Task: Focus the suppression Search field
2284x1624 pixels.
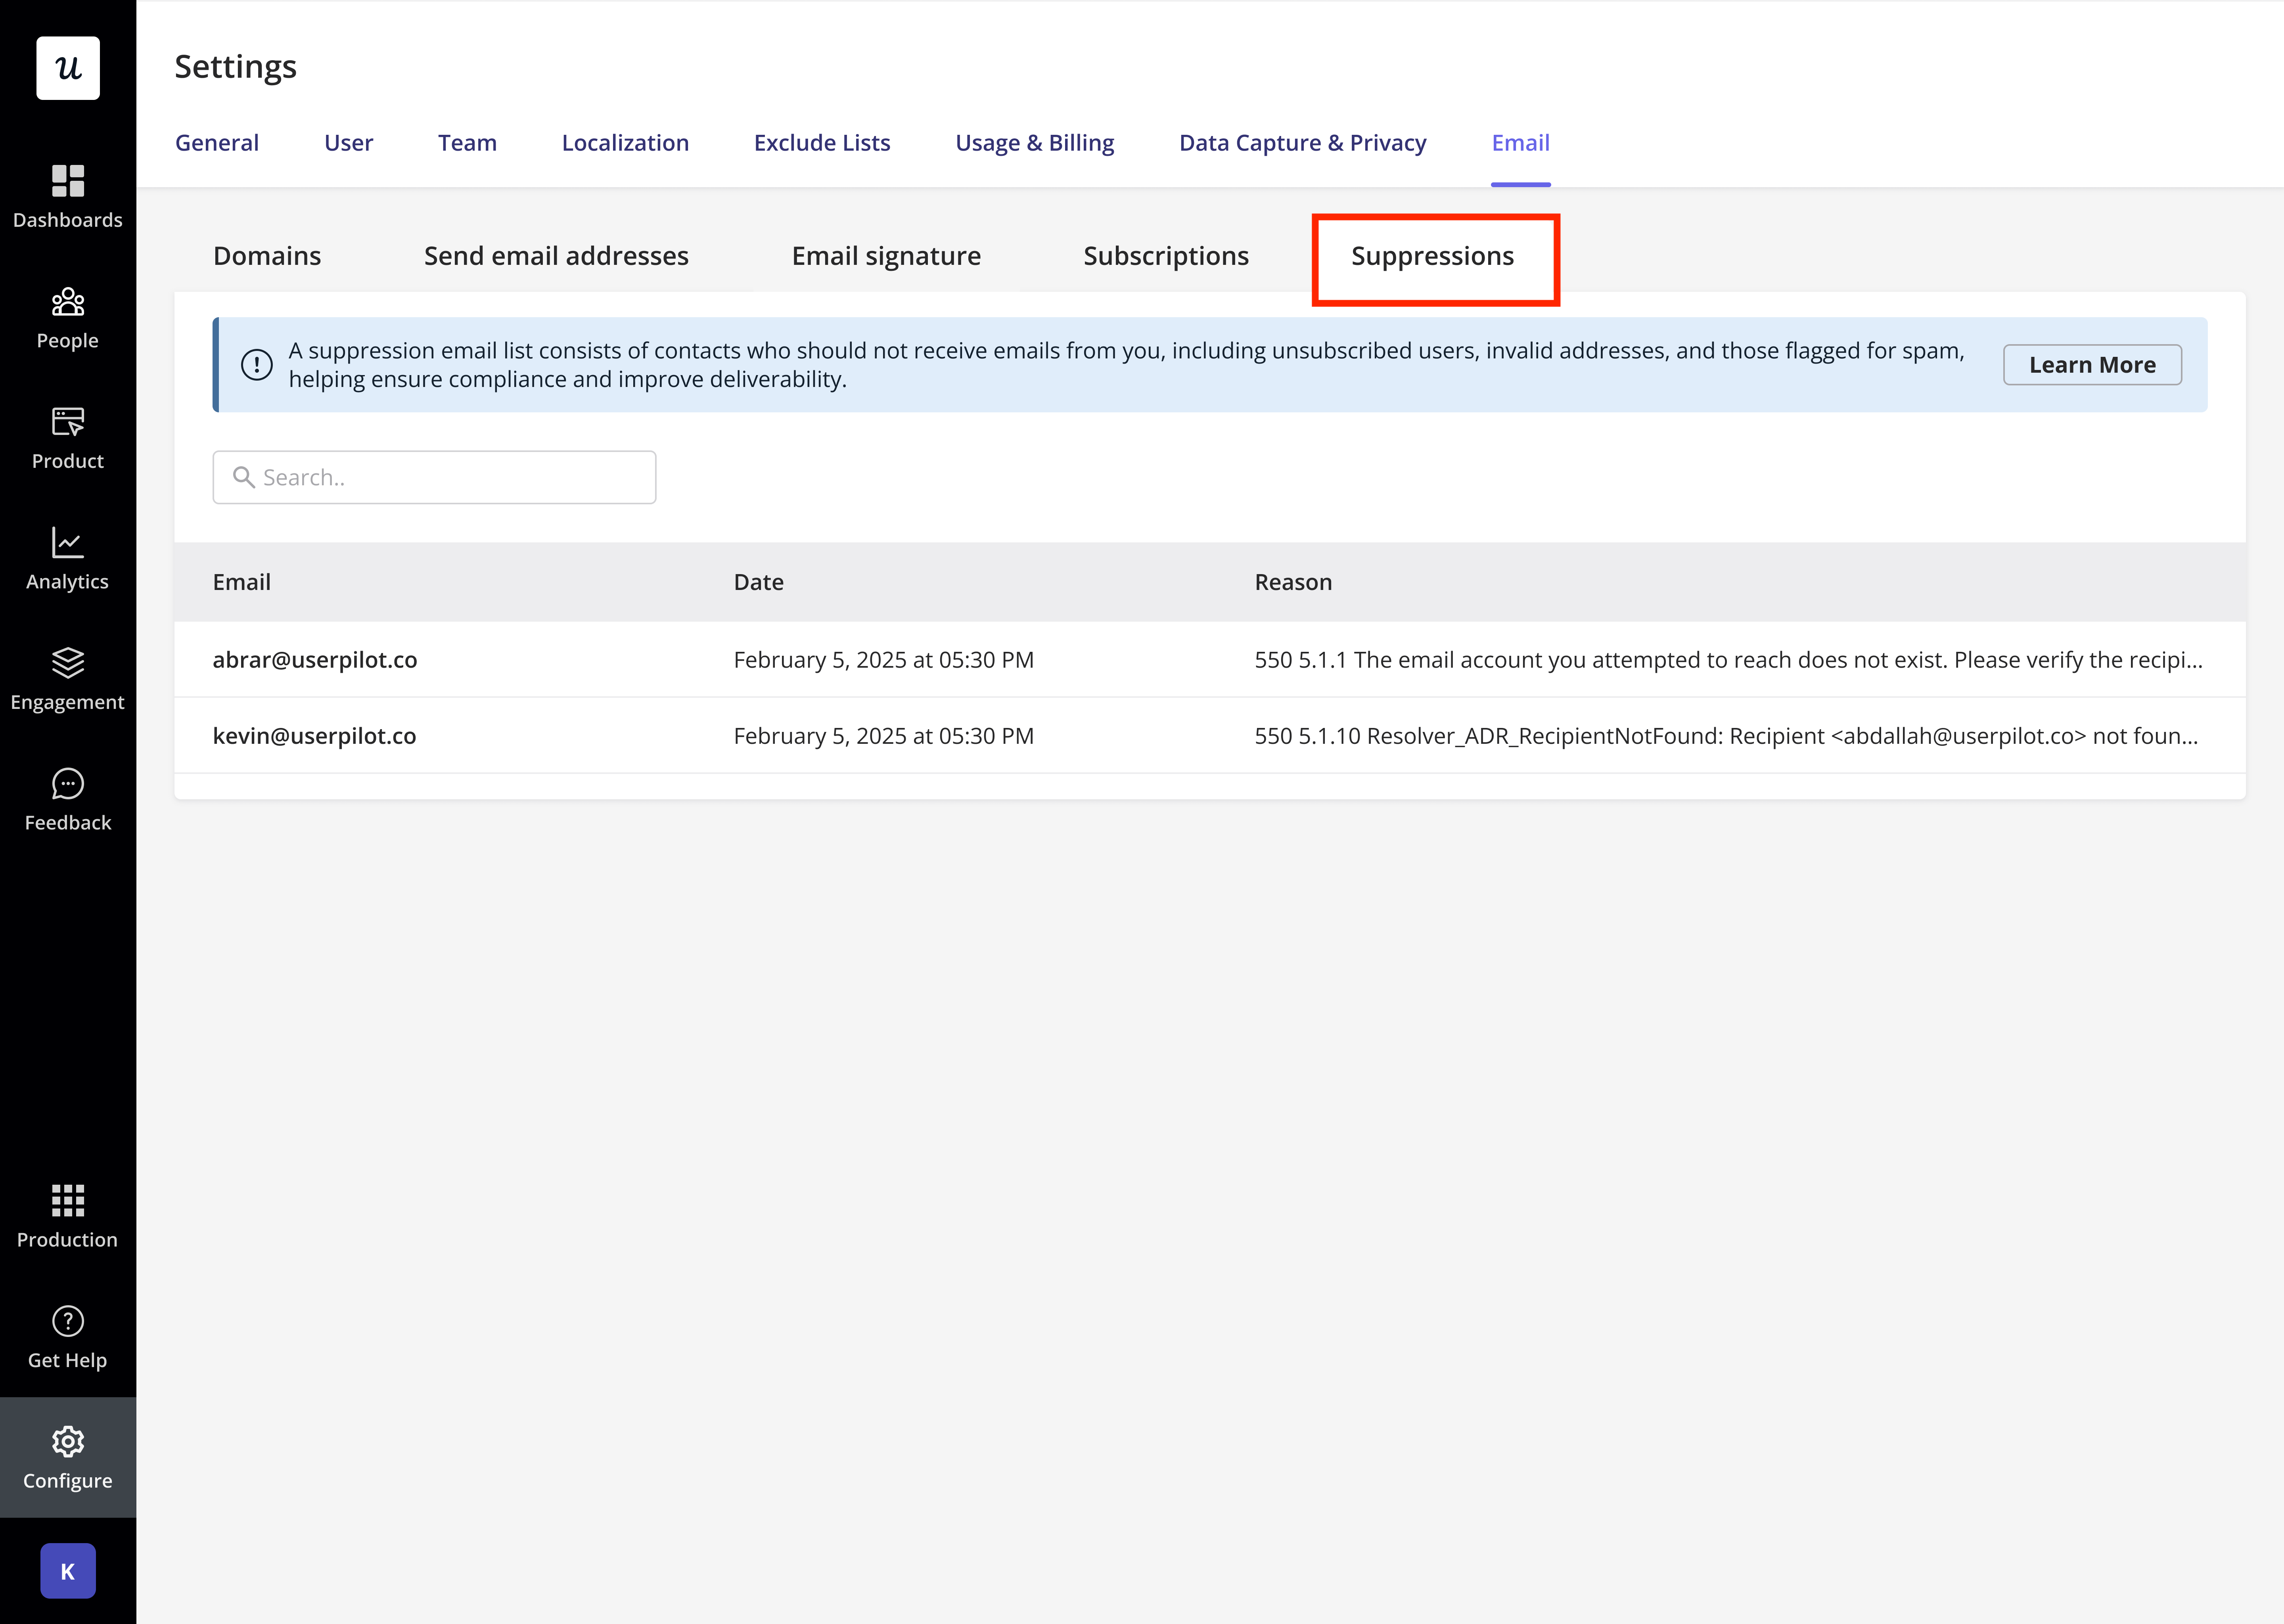Action: [434, 477]
